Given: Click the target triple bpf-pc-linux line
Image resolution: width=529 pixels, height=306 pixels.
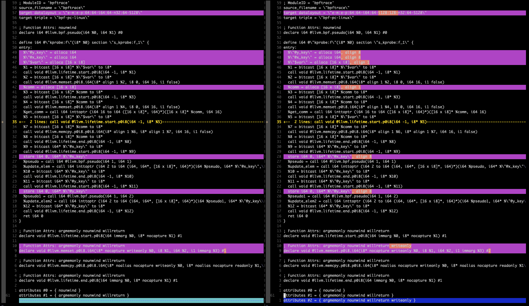Looking at the screenshot, I should 54,18.
